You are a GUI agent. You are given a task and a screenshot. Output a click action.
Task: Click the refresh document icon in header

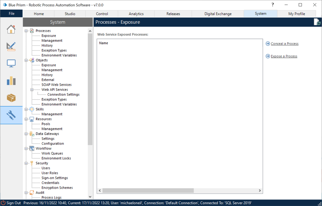[317, 22]
